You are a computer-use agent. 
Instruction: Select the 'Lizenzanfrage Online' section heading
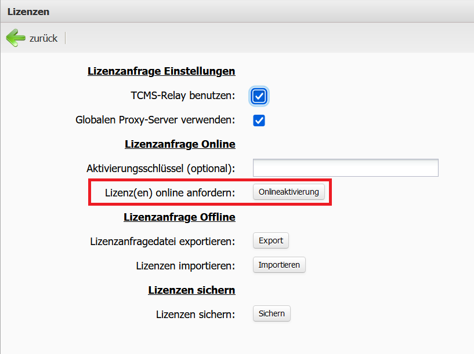click(180, 144)
